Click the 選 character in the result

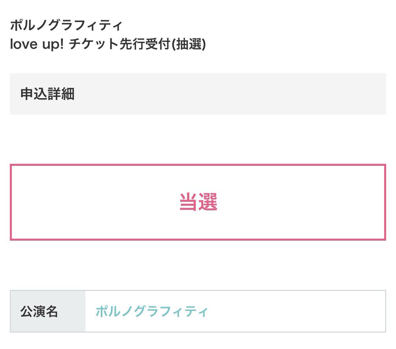pyautogui.click(x=208, y=202)
